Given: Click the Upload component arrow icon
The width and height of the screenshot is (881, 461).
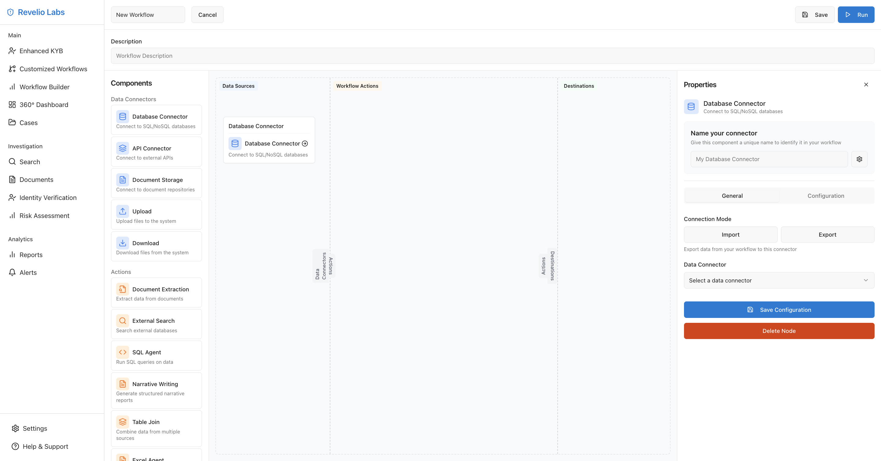Looking at the screenshot, I should [122, 211].
